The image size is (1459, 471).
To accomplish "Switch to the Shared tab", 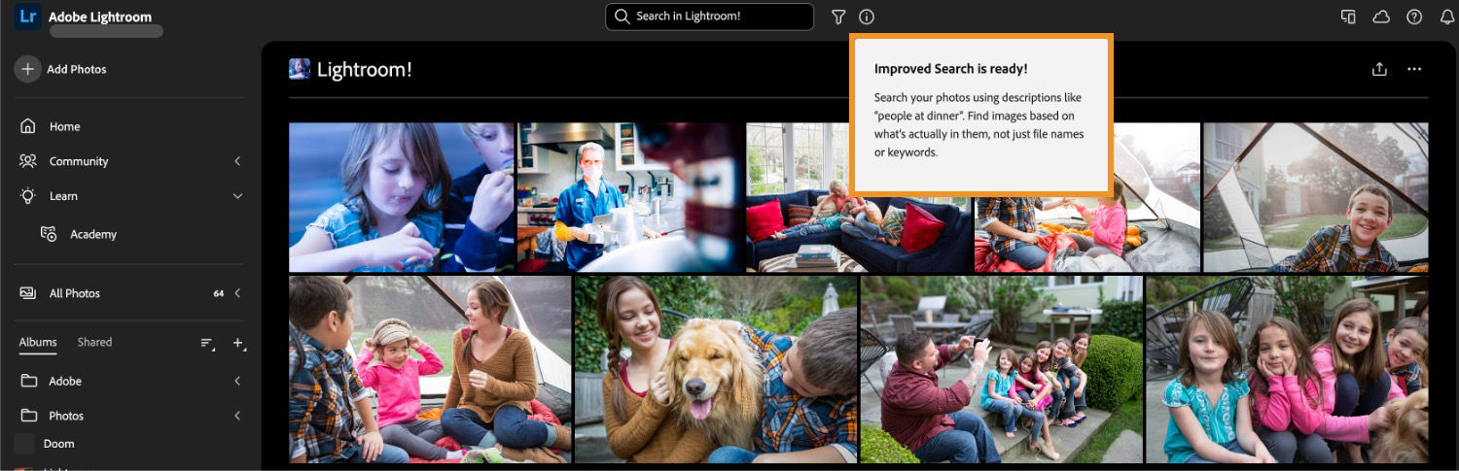I will (94, 342).
